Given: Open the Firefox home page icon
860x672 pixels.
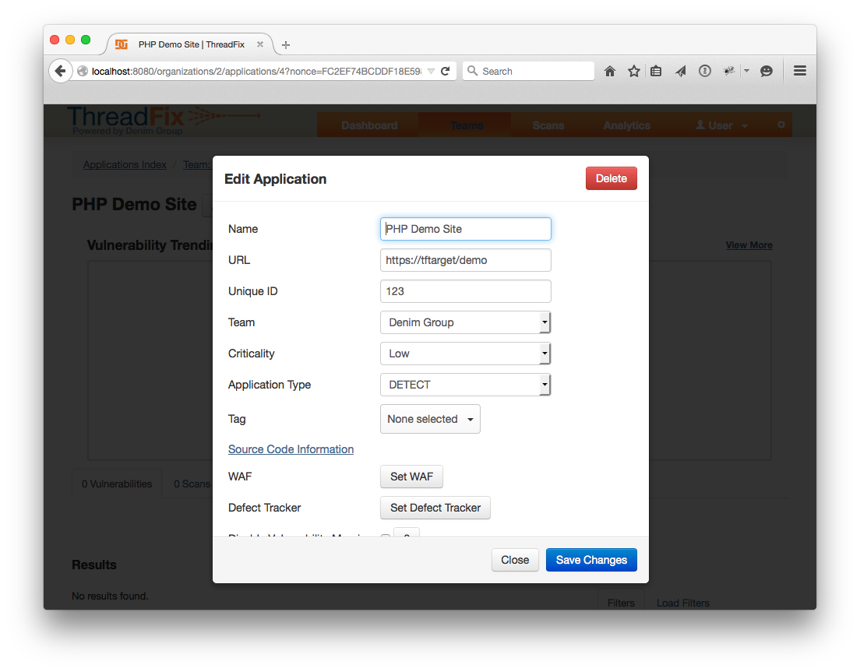Looking at the screenshot, I should [x=610, y=71].
